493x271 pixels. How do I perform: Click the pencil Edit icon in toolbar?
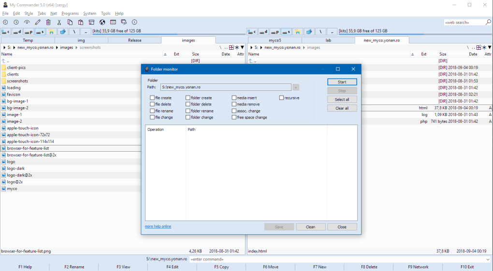click(38, 22)
